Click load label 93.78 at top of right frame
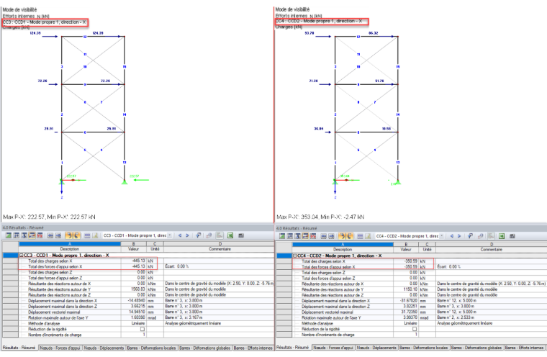 (309, 33)
